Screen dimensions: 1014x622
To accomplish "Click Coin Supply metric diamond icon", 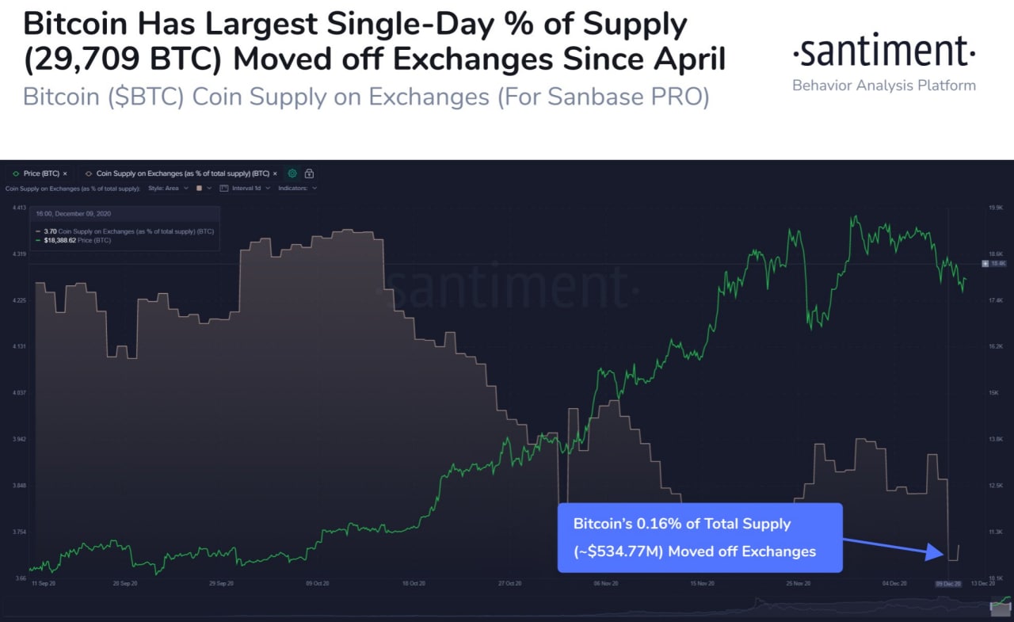I will 88,173.
